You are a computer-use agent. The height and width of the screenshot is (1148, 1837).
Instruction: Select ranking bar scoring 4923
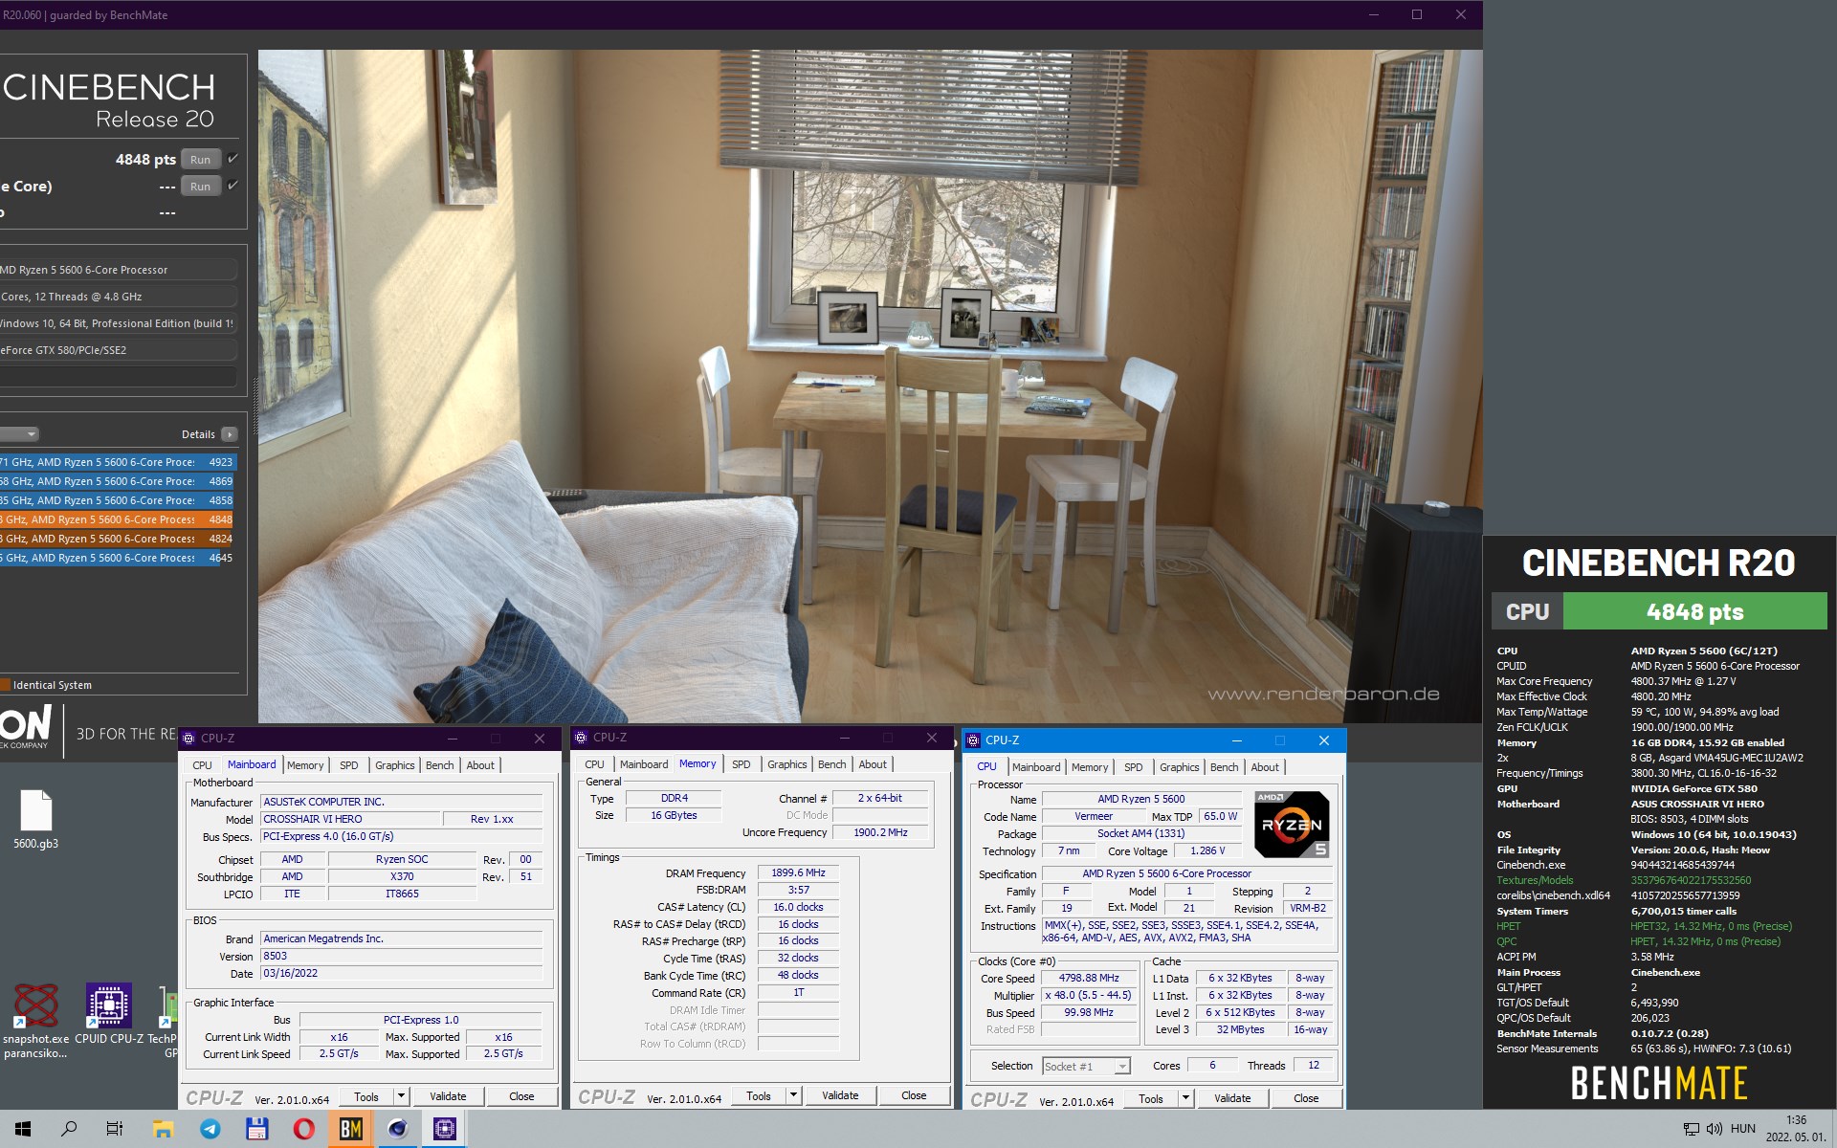(117, 462)
